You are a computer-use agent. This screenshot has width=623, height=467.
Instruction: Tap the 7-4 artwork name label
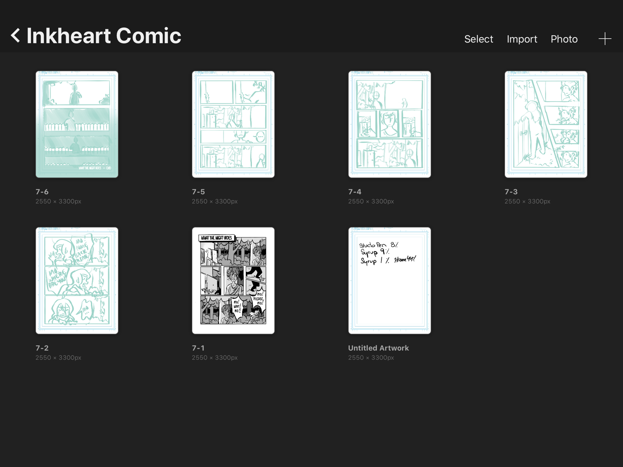click(355, 192)
